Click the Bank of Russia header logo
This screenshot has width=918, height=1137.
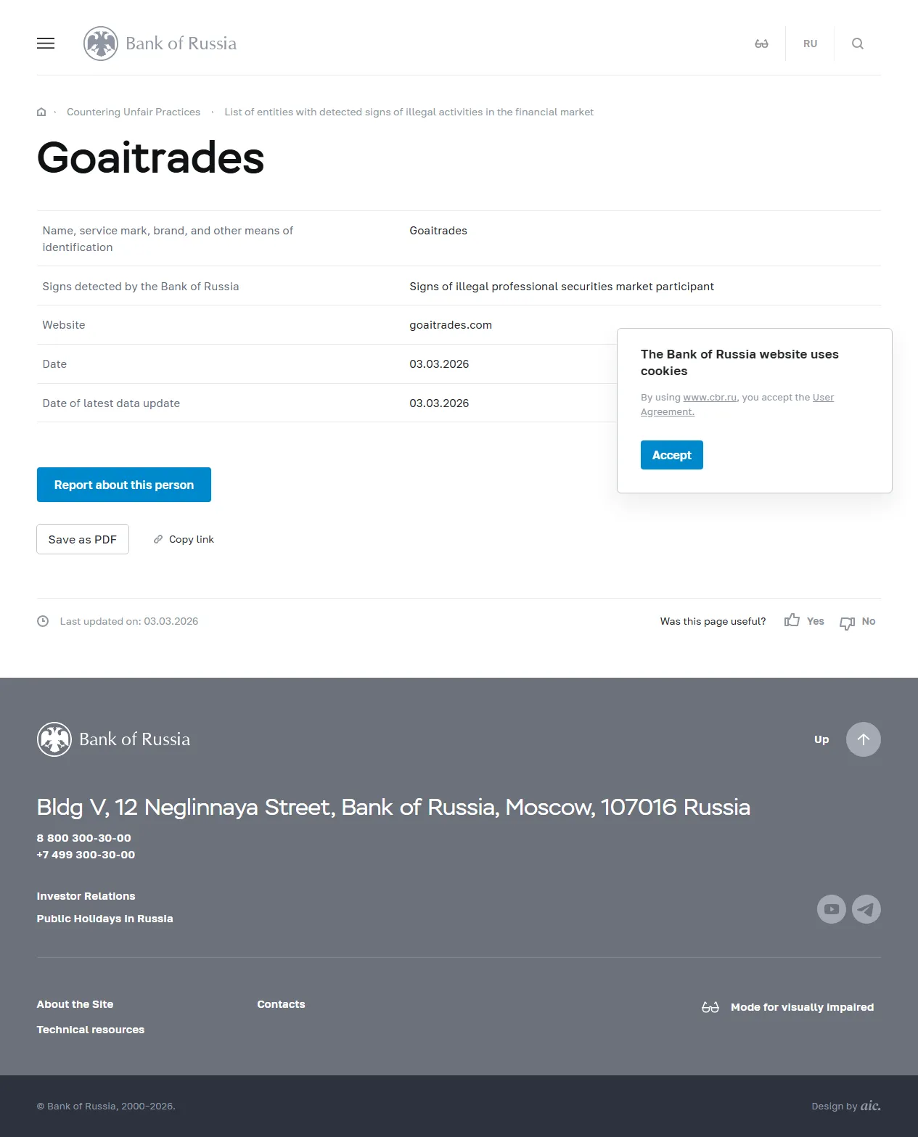point(160,44)
